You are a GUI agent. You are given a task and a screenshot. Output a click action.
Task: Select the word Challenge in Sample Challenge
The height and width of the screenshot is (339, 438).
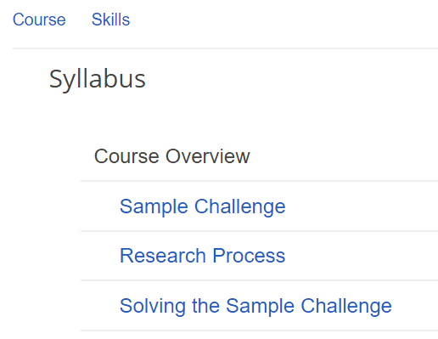point(240,206)
